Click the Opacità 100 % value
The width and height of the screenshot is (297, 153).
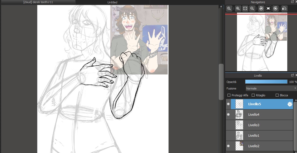(293, 82)
